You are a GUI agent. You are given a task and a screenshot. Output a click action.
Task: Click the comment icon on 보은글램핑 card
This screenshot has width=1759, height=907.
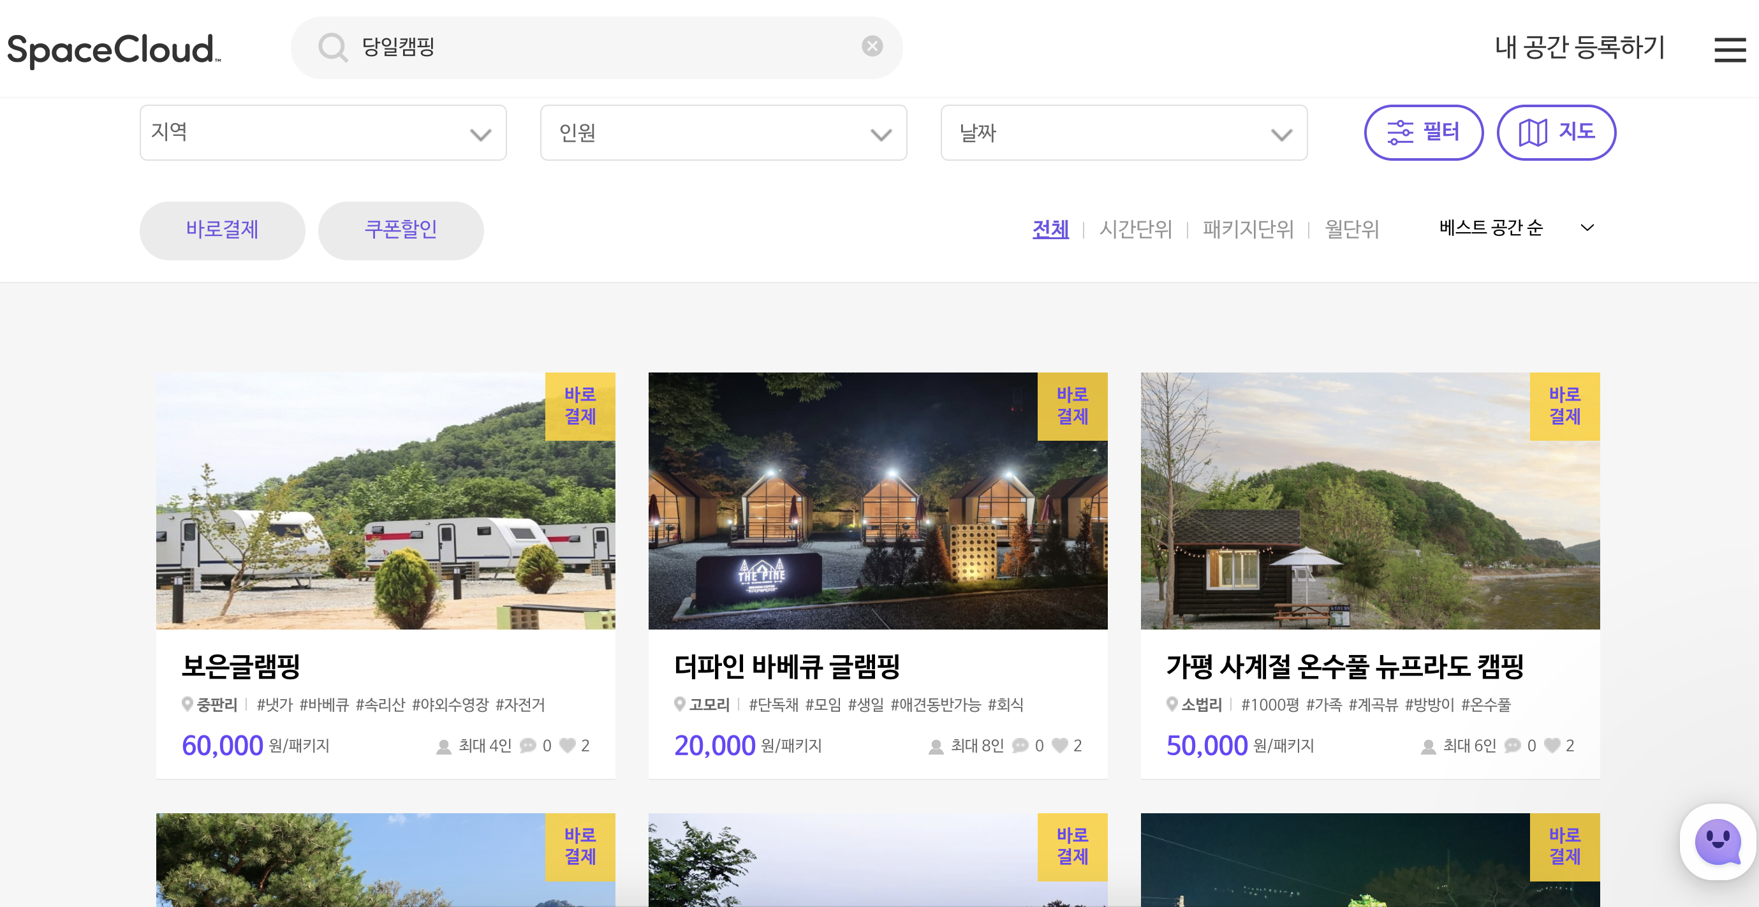(x=528, y=745)
